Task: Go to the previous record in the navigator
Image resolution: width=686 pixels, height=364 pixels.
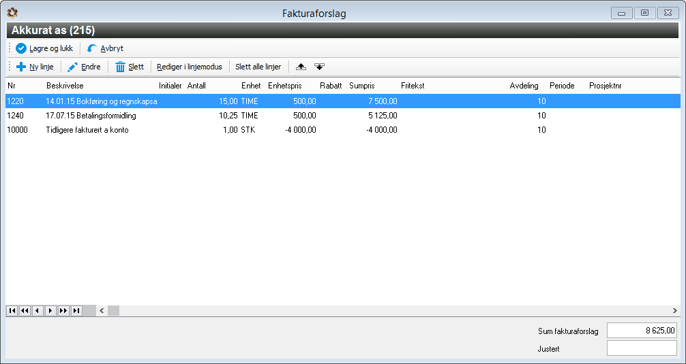Action: coord(38,310)
